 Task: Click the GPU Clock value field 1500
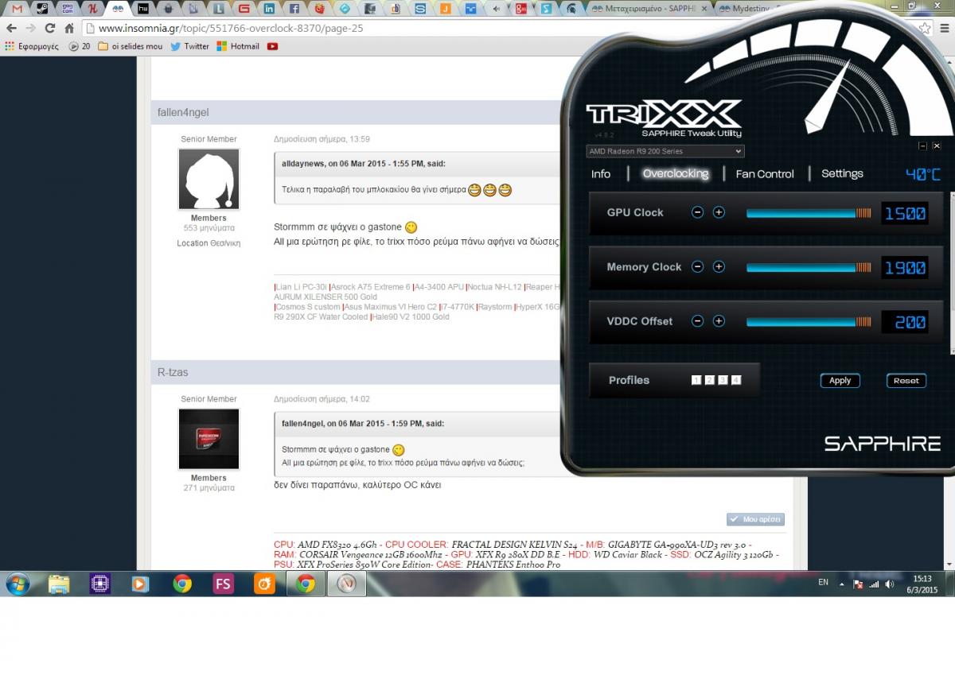[906, 213]
